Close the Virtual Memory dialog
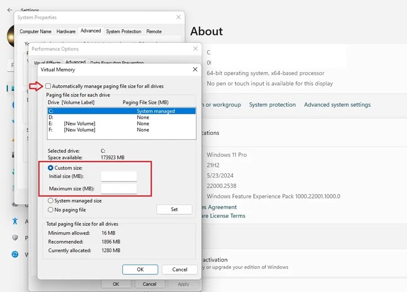The height and width of the screenshot is (292, 407). point(195,70)
